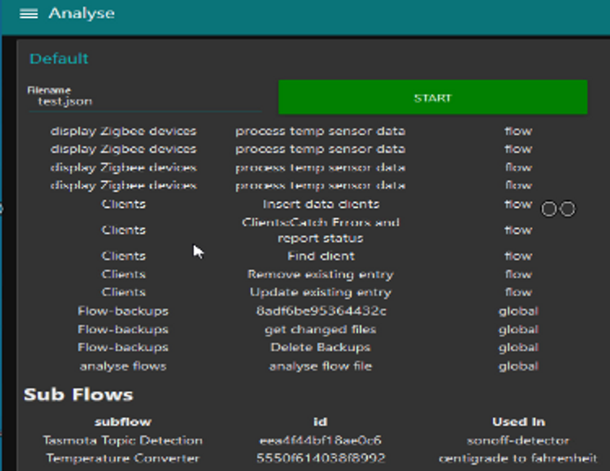The image size is (610, 471).
Task: Open the hamburger side menu
Action: click(28, 14)
